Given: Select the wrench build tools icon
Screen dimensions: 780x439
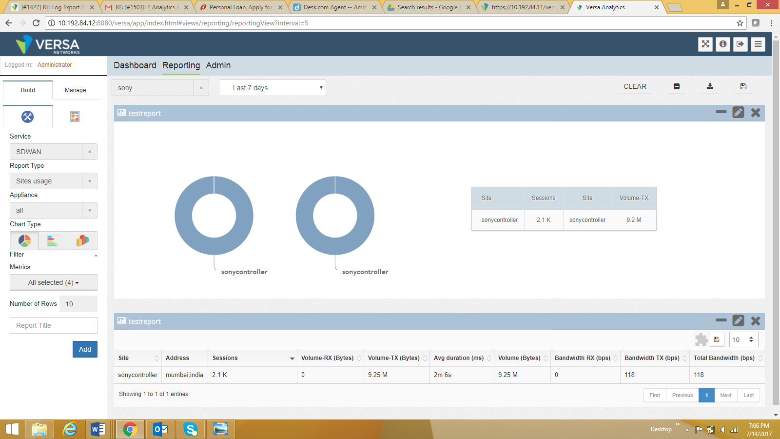Looking at the screenshot, I should [28, 117].
